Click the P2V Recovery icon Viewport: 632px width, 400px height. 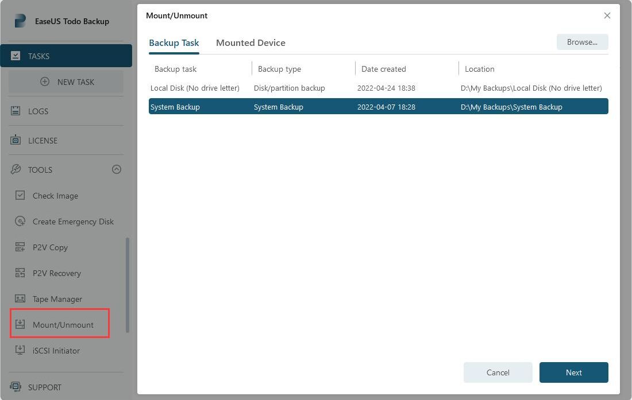click(x=20, y=273)
